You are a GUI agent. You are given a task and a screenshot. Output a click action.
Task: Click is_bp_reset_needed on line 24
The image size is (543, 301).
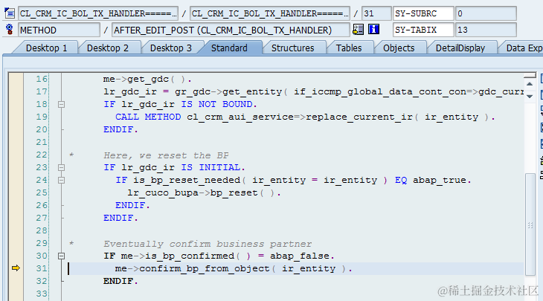tap(187, 181)
